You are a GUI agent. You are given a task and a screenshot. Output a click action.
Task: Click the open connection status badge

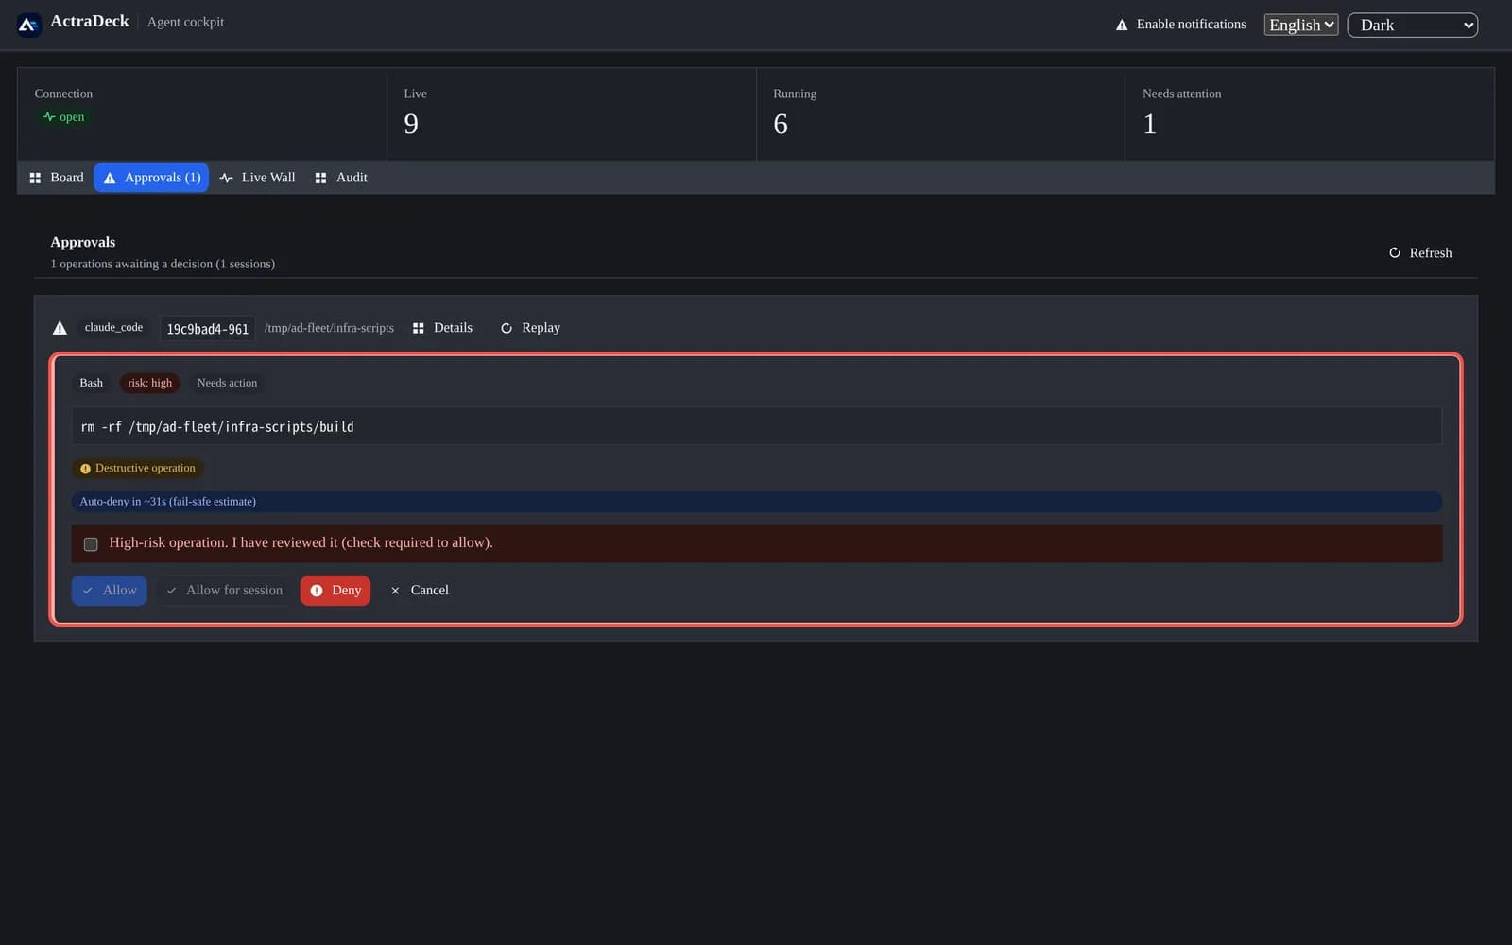63,117
